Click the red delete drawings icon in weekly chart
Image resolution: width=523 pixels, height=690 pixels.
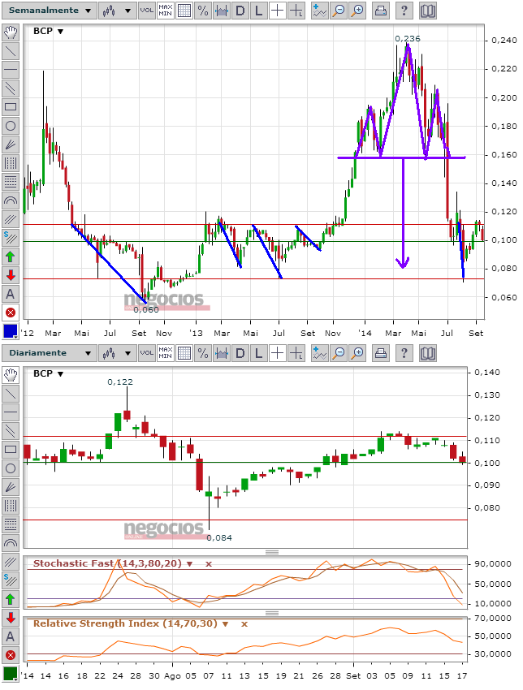tap(10, 313)
